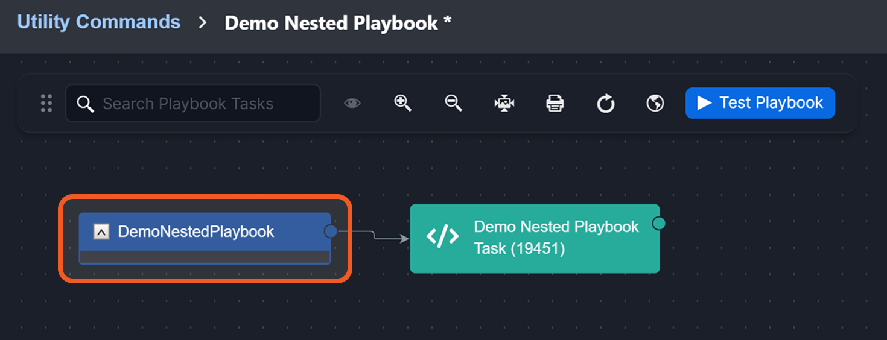Toggle the eye visibility icon
Viewport: 887px width, 340px height.
[x=352, y=104]
